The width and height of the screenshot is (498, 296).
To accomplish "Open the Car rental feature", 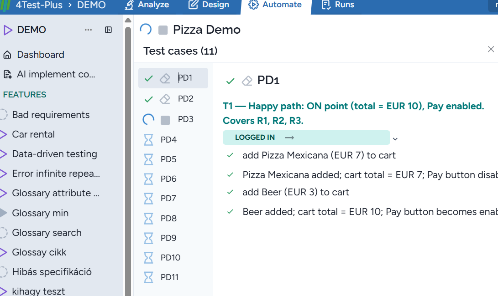I will click(33, 134).
